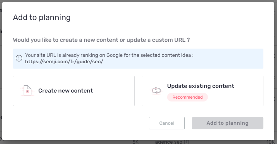Click the Create new content label text
277x144 pixels.
(x=65, y=91)
